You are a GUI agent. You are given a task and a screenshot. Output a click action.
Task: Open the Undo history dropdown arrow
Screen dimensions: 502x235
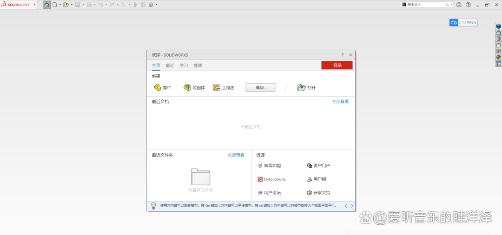tap(106, 5)
